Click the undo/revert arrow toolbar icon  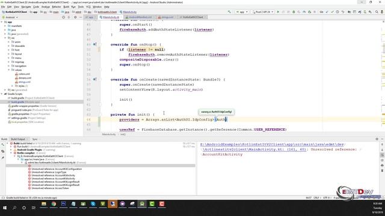coord(343,12)
